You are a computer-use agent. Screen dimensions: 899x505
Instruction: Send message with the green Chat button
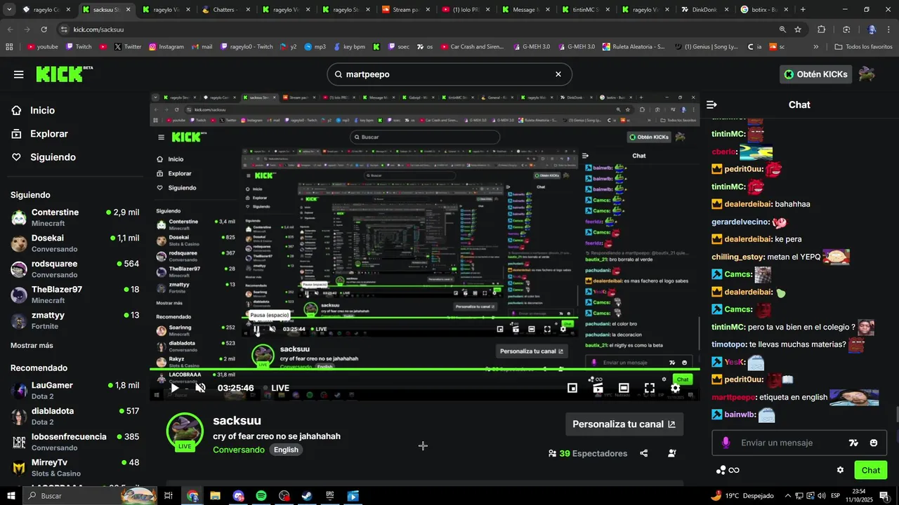(x=871, y=470)
